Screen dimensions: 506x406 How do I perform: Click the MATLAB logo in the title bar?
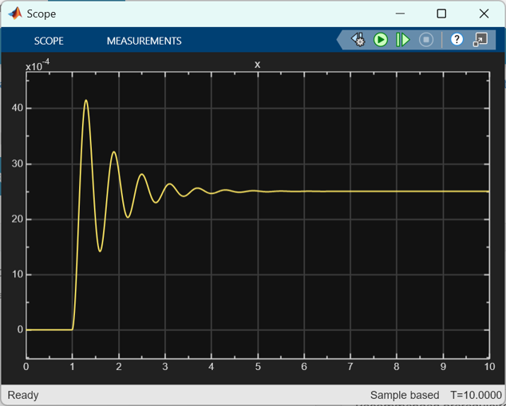tap(14, 14)
